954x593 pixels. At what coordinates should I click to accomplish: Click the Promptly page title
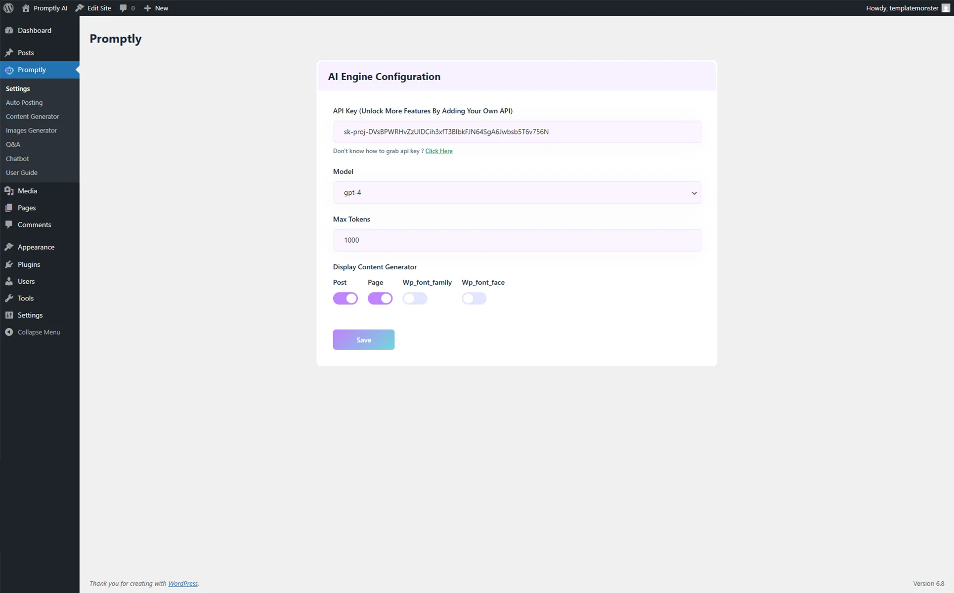(x=116, y=39)
